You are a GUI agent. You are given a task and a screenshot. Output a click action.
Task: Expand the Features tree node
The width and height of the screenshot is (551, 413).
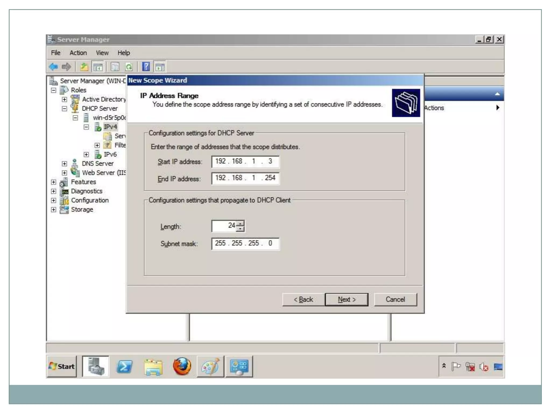(54, 182)
